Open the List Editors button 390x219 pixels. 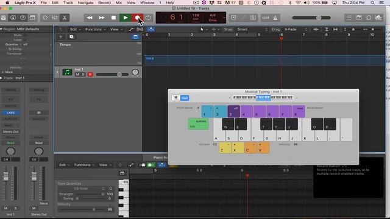[349, 18]
